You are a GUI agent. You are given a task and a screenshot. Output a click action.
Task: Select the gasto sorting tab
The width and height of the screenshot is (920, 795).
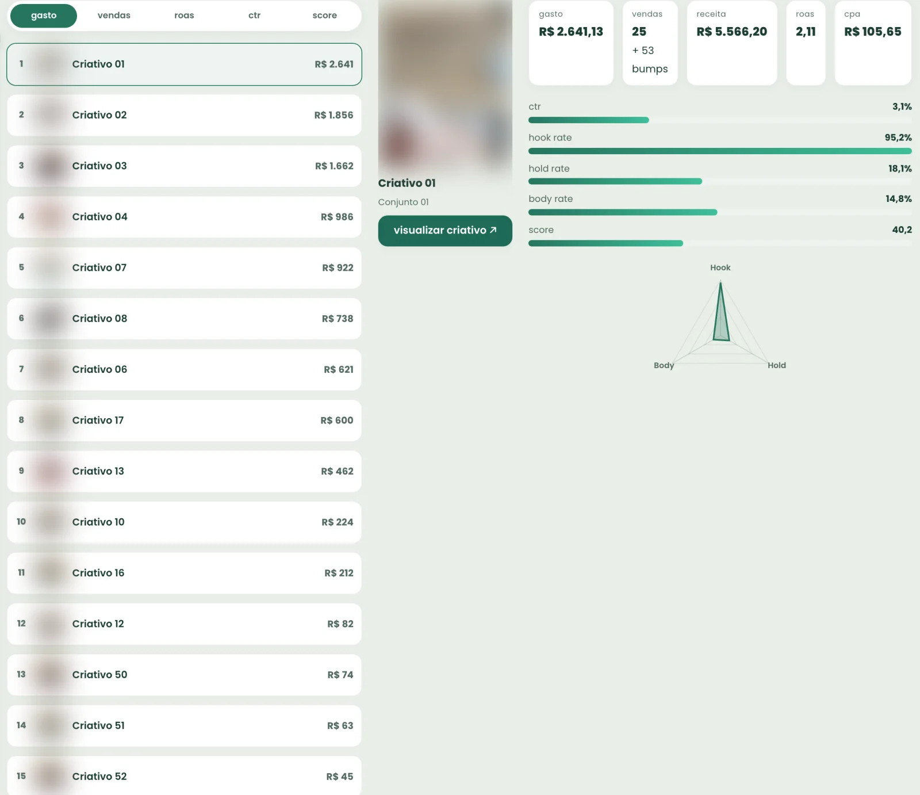pyautogui.click(x=44, y=16)
